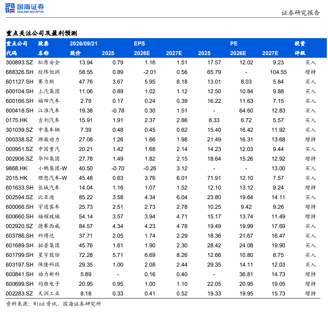Select company name 福田汽车
Viewport: 328px width, 312px height.
49,101
